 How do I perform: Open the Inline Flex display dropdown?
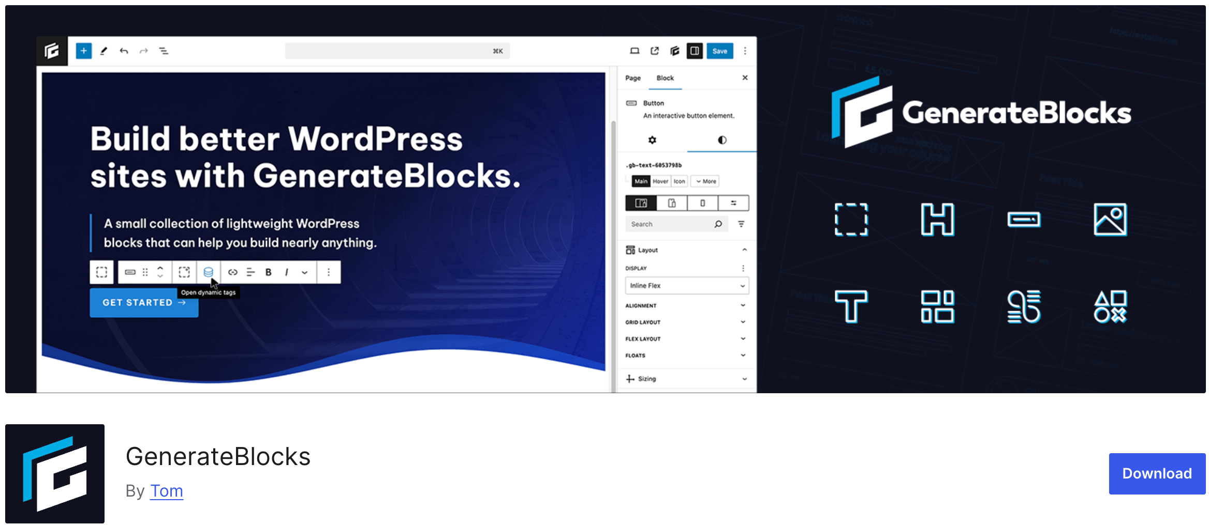[687, 286]
